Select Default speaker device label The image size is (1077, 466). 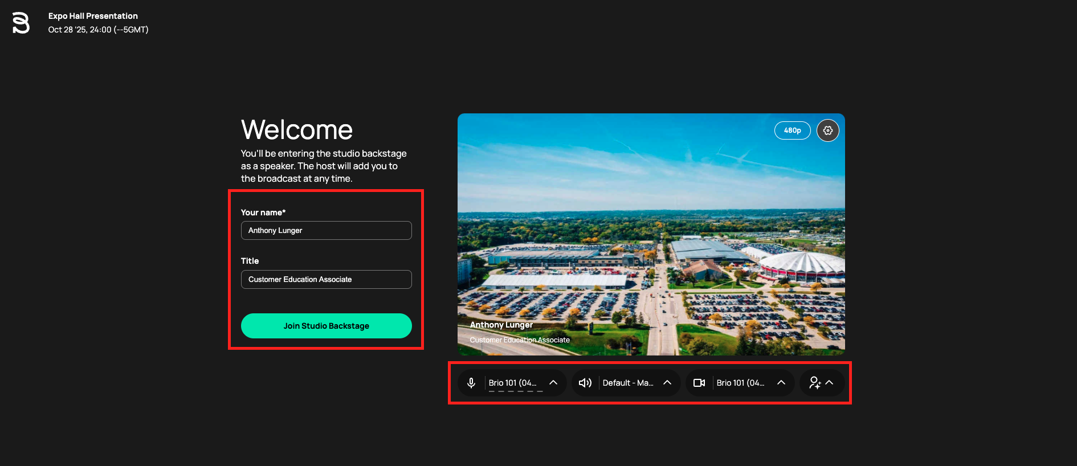click(x=628, y=383)
